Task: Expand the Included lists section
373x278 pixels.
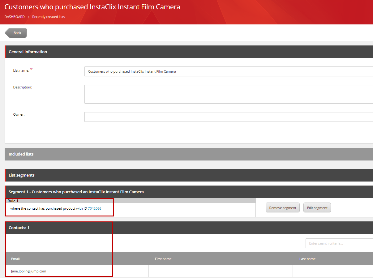Action: (189, 154)
